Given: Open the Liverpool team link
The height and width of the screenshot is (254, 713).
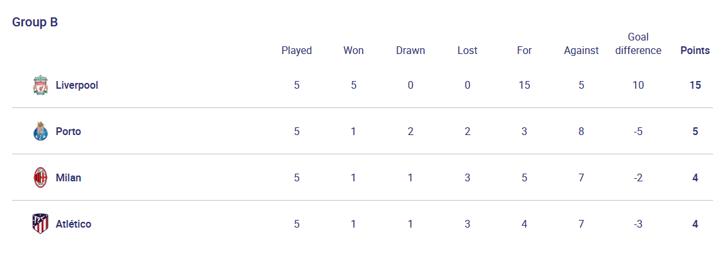Looking at the screenshot, I should click(77, 85).
